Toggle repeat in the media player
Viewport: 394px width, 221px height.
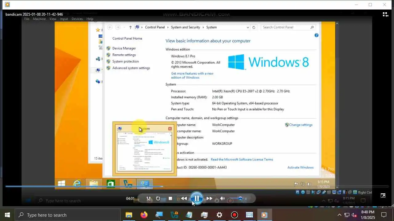(x=158, y=199)
